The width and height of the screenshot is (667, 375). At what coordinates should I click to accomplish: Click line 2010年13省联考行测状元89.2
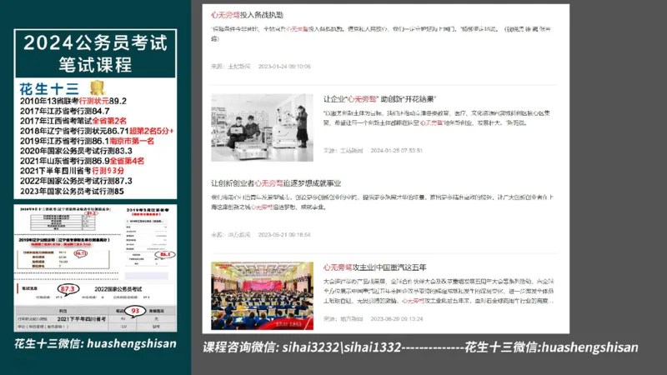pyautogui.click(x=73, y=101)
